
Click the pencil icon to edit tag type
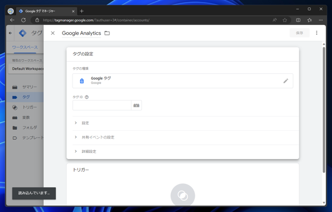286,81
